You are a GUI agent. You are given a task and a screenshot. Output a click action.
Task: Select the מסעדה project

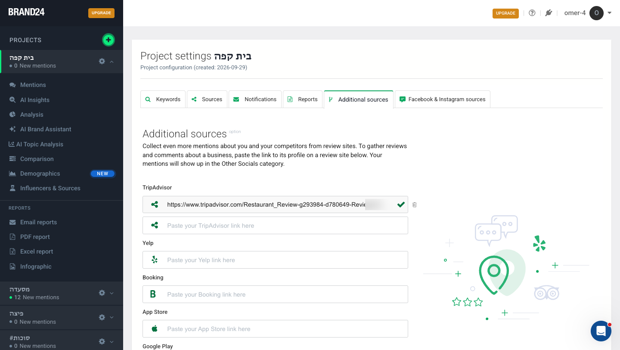click(x=19, y=289)
